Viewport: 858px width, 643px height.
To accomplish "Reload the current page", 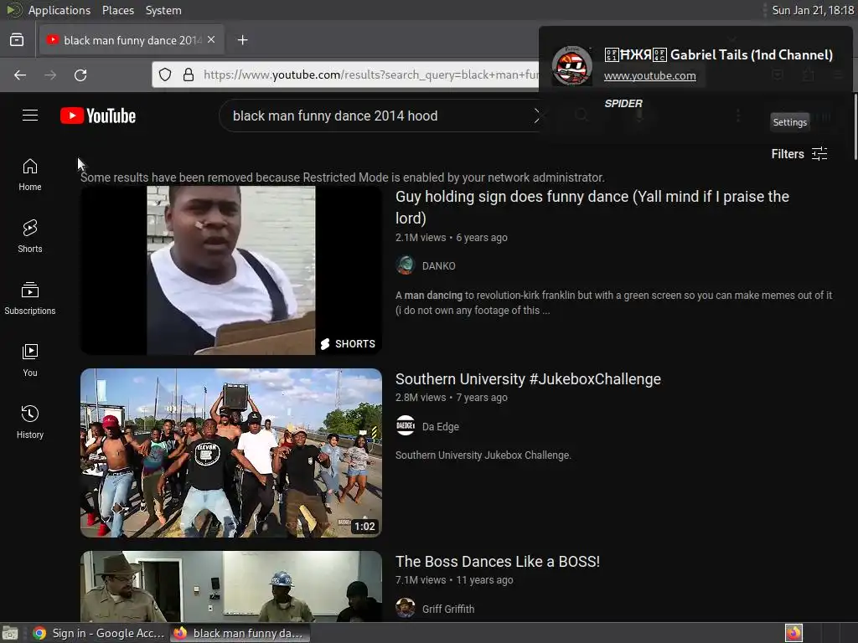I will coord(80,75).
